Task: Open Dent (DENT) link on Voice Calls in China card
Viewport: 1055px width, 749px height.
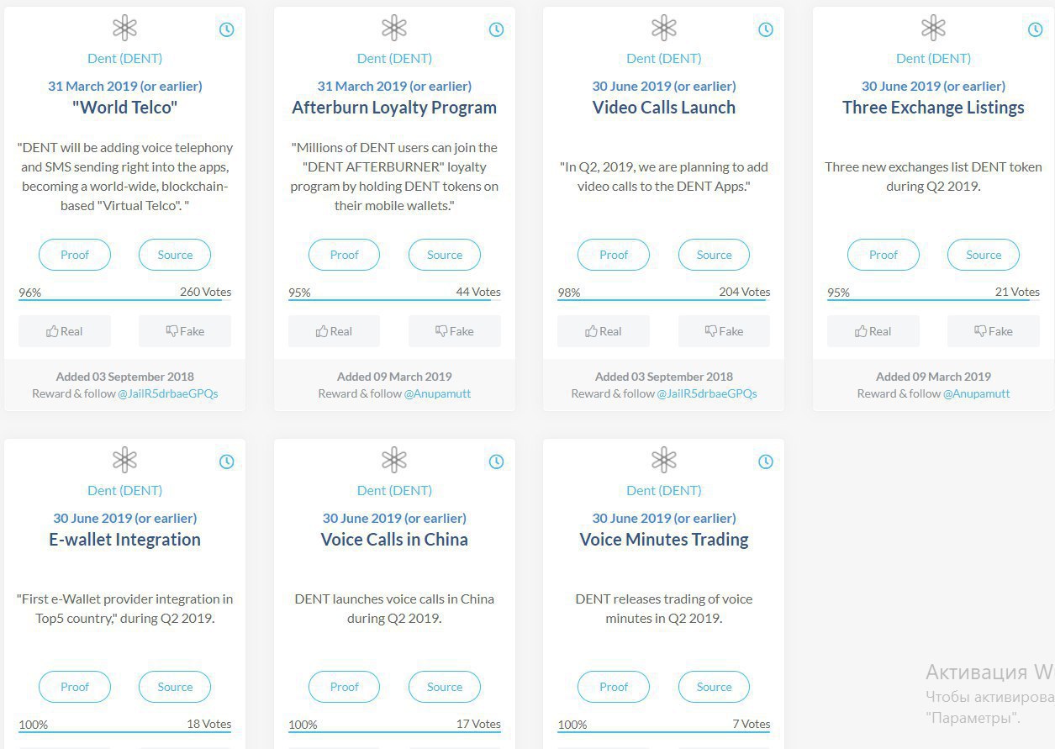Action: [x=394, y=490]
